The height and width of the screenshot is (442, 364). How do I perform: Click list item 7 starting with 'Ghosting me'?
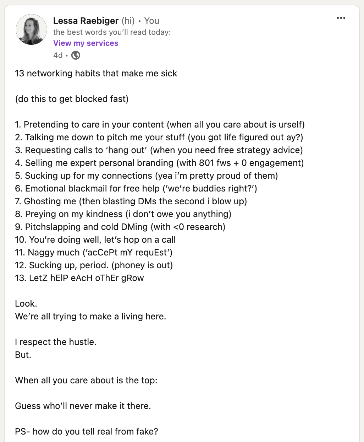pyautogui.click(x=131, y=201)
